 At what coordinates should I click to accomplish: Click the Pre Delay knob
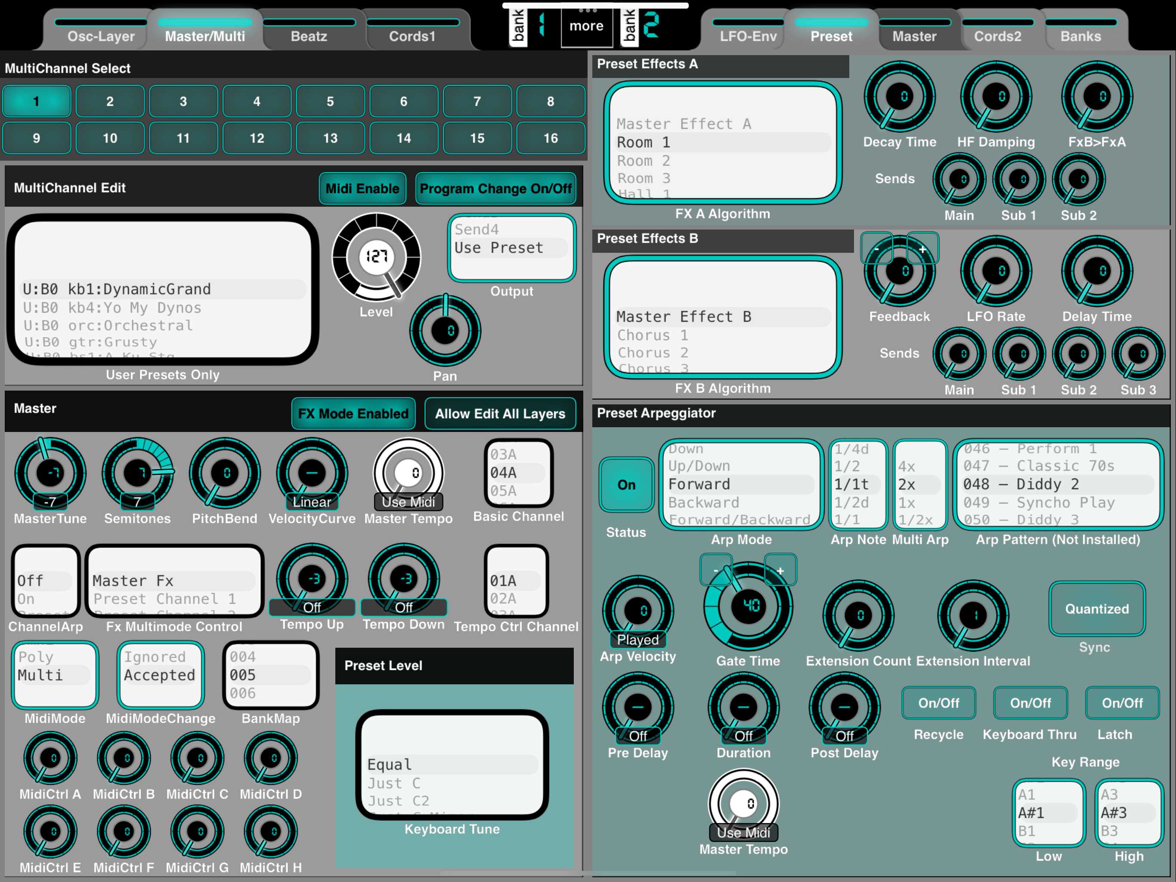coord(638,708)
